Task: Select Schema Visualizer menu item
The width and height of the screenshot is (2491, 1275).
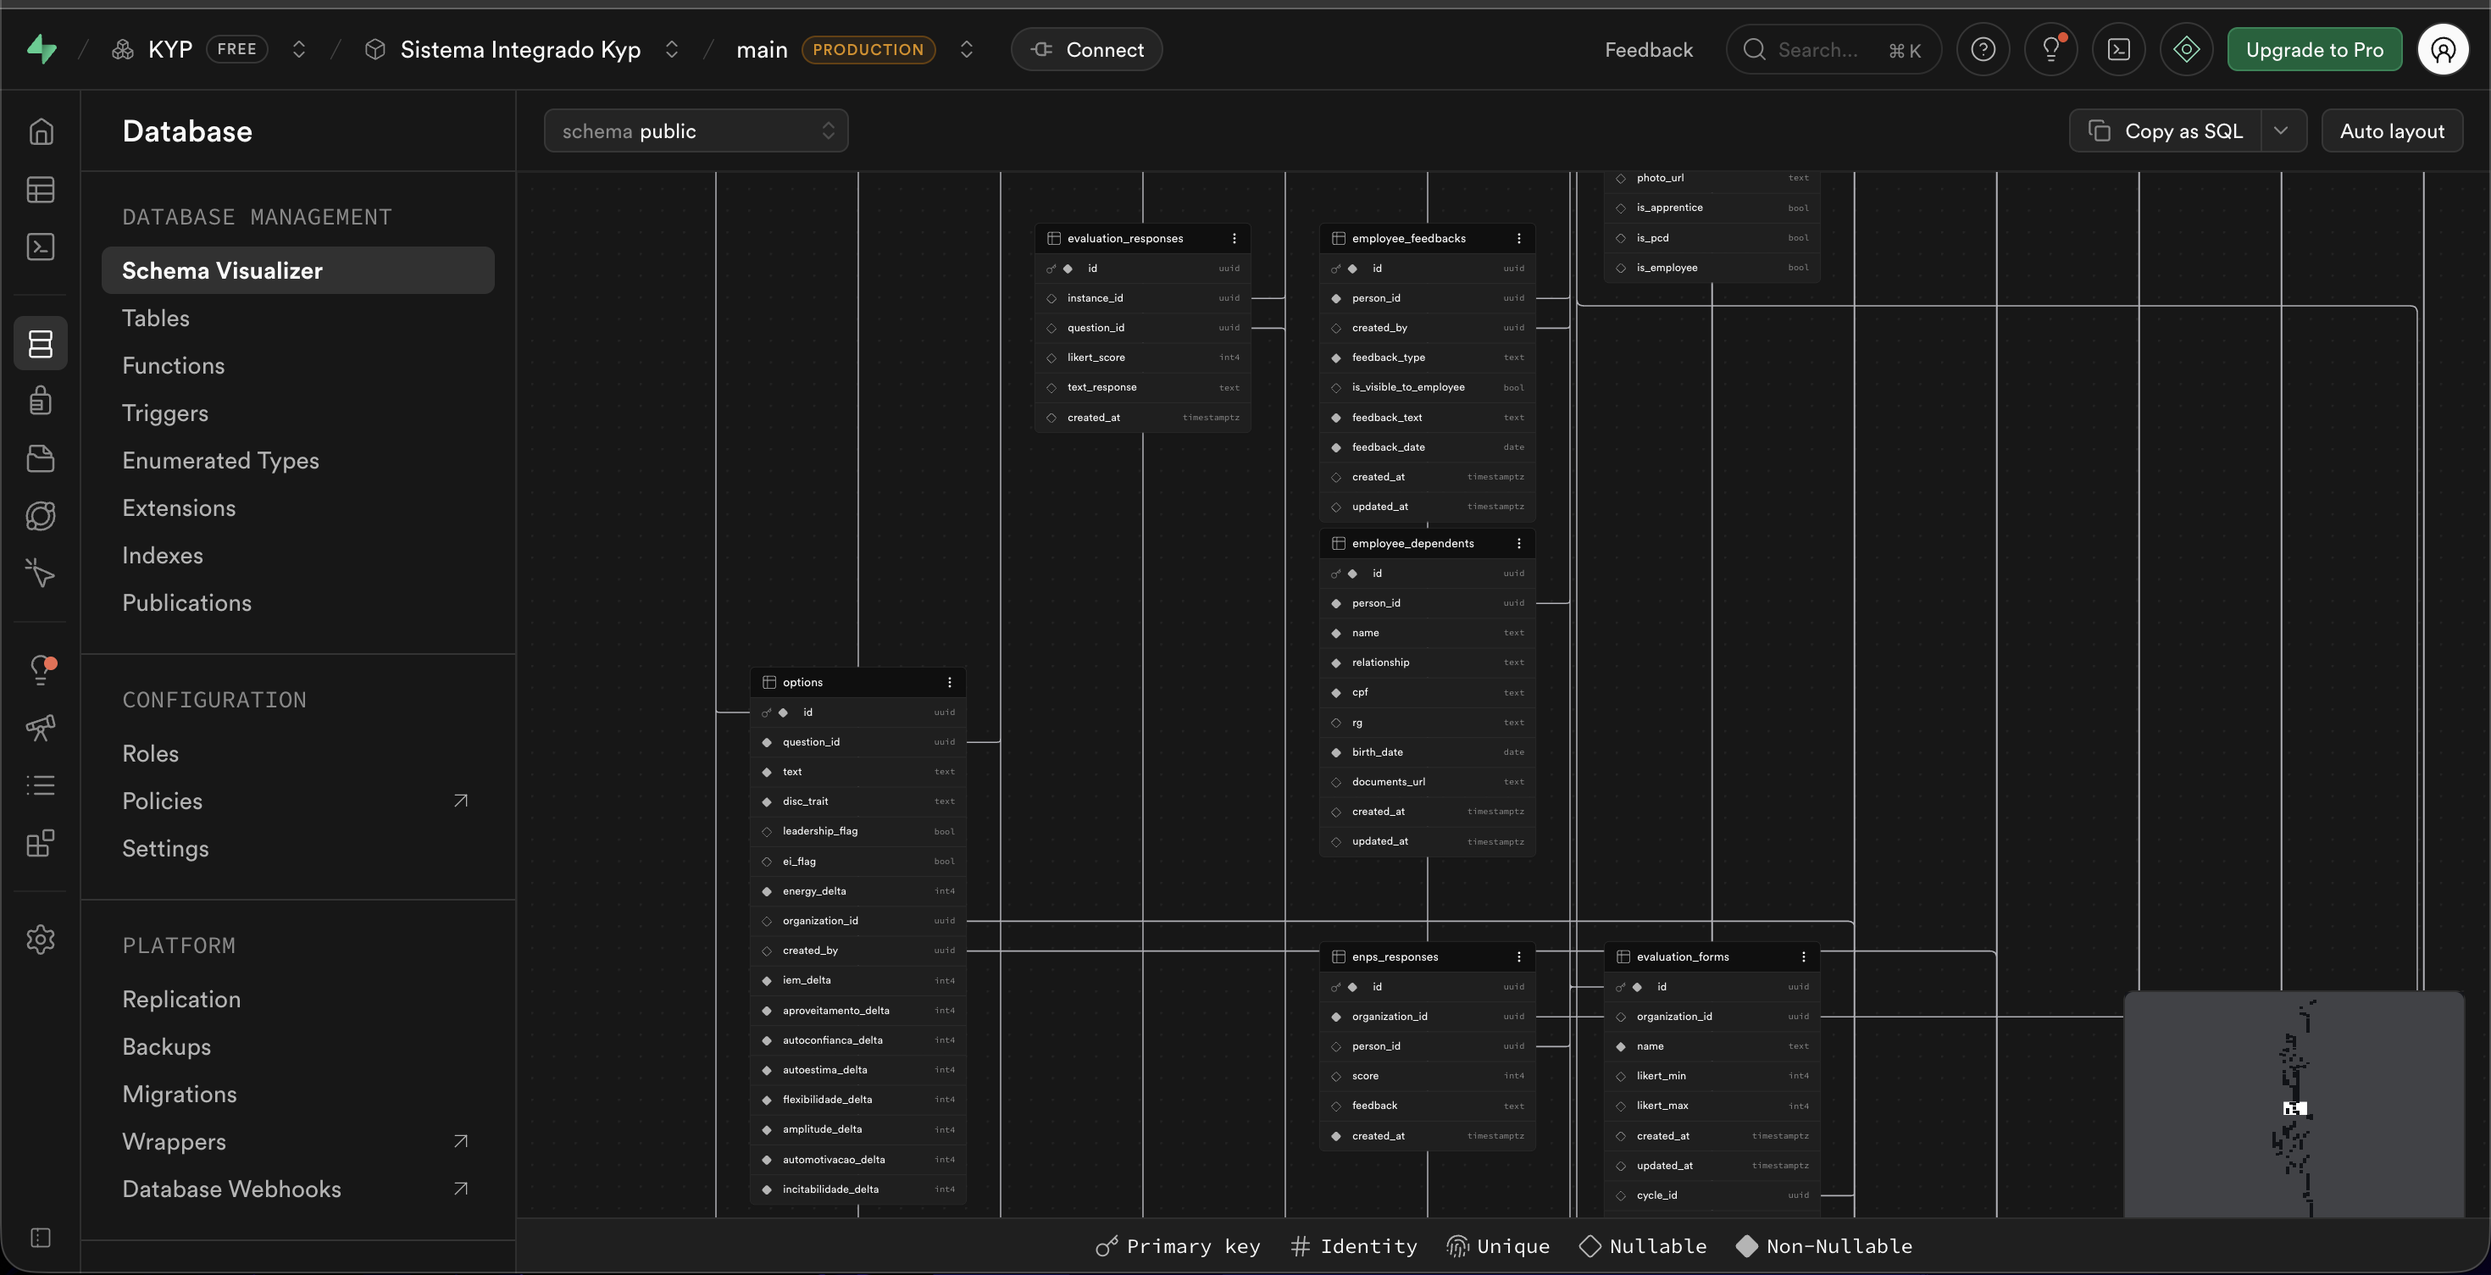Action: [x=298, y=270]
